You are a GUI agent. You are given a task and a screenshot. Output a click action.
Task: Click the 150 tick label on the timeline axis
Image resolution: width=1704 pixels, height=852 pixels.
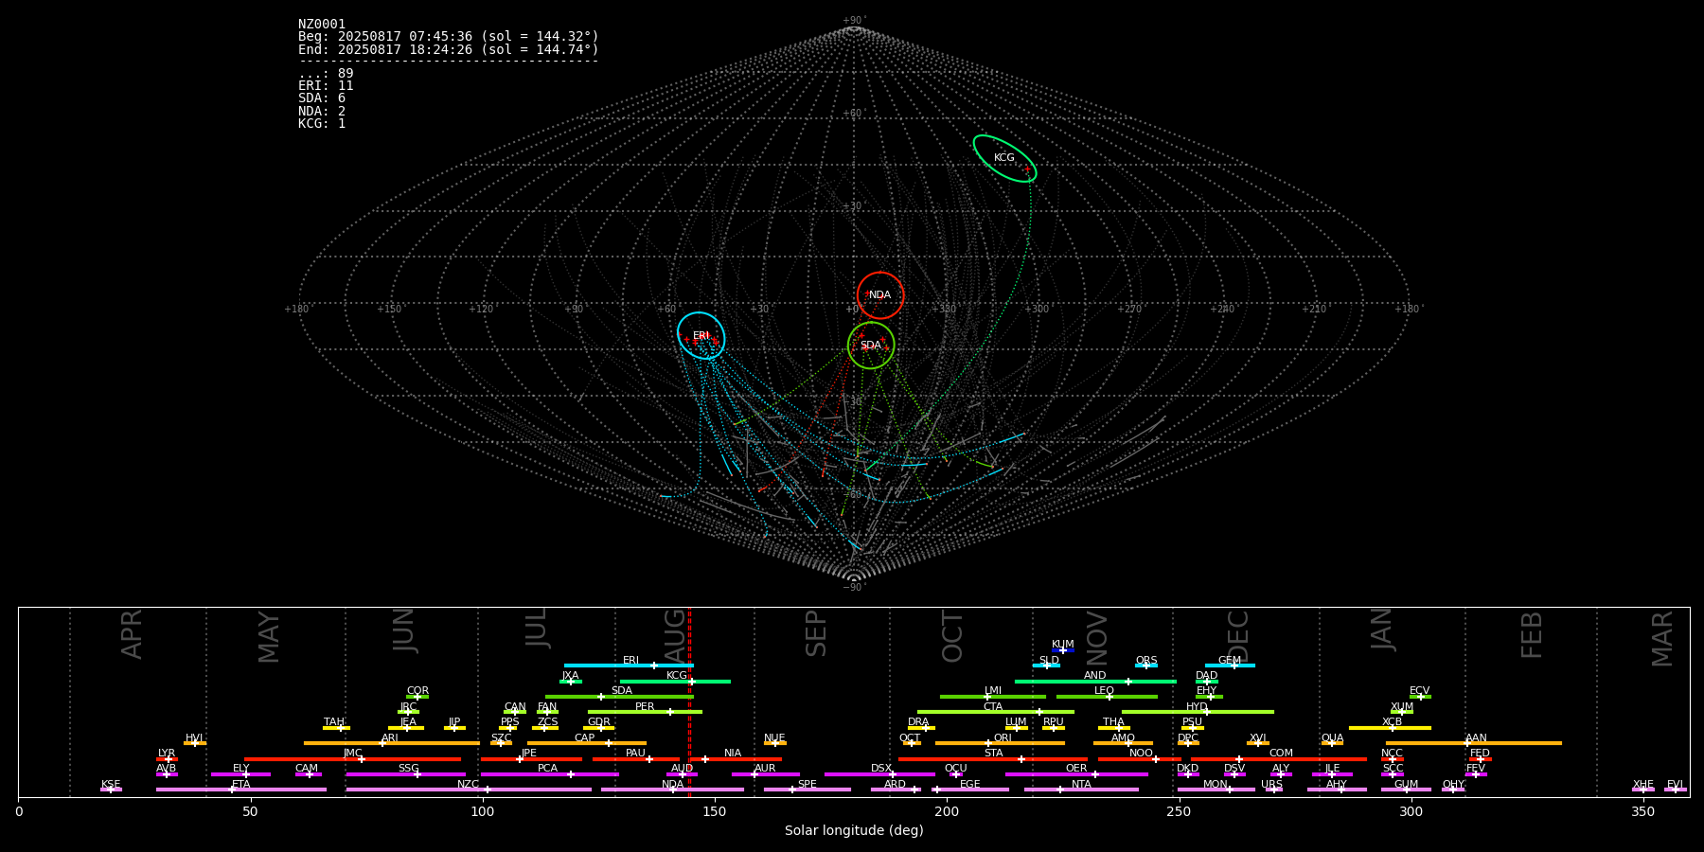tap(715, 811)
